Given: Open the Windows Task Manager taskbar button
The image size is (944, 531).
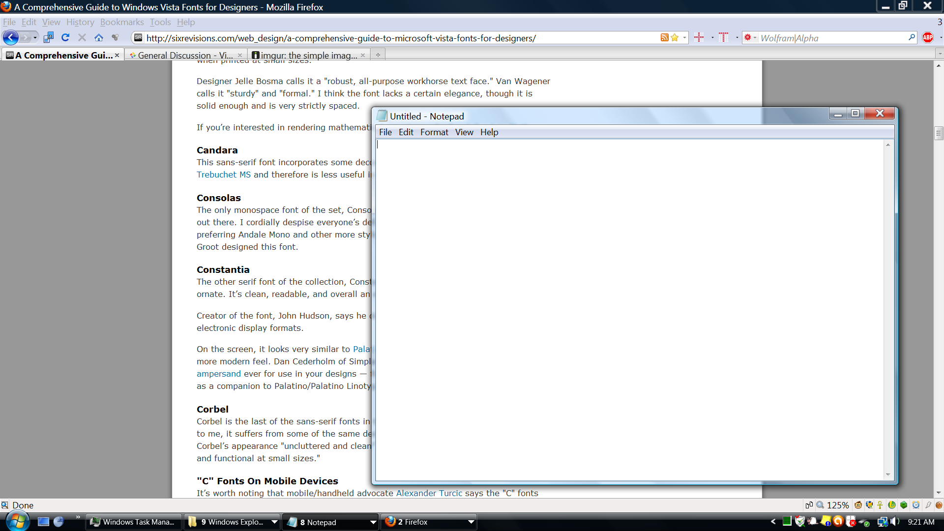Looking at the screenshot, I should click(x=134, y=522).
